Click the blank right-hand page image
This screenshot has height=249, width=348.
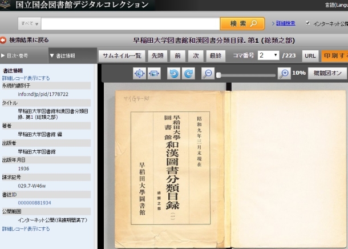click(288, 169)
